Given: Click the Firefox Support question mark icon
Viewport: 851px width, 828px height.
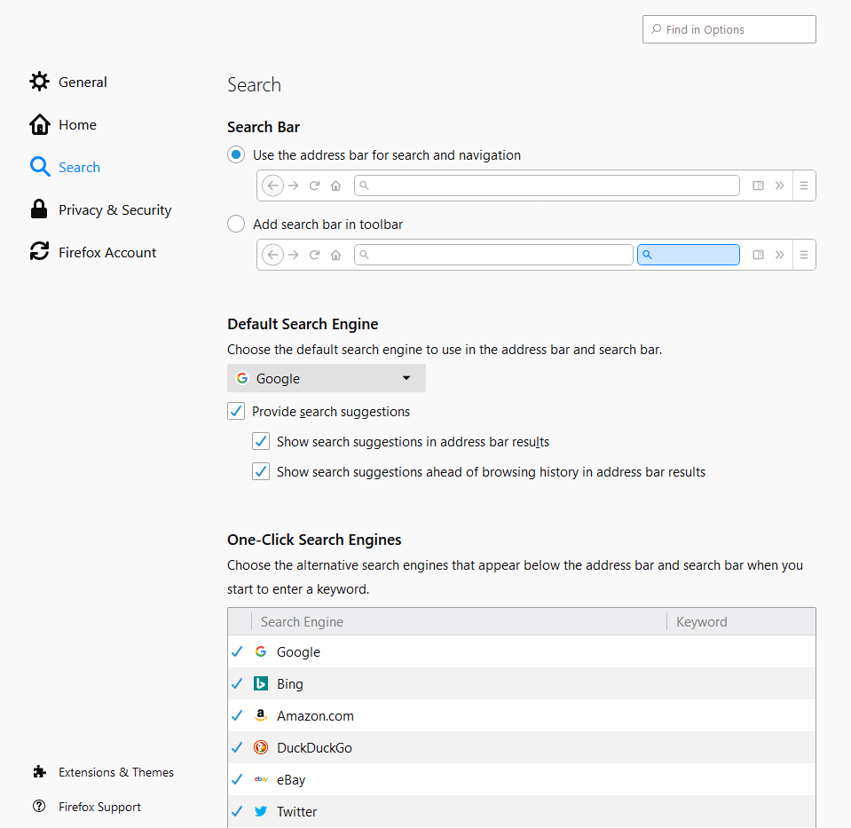Looking at the screenshot, I should (x=39, y=807).
